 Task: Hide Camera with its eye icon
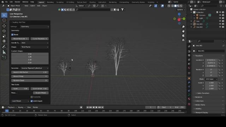point(220,15)
